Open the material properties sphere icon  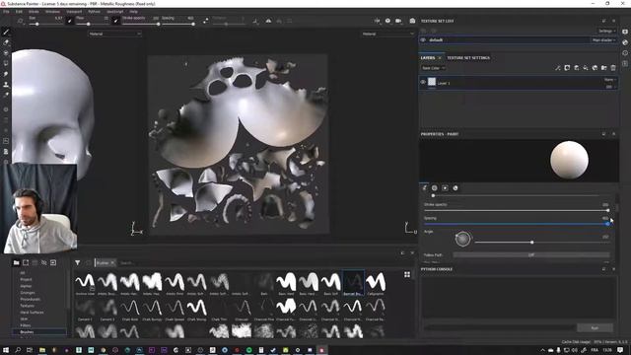(456, 188)
